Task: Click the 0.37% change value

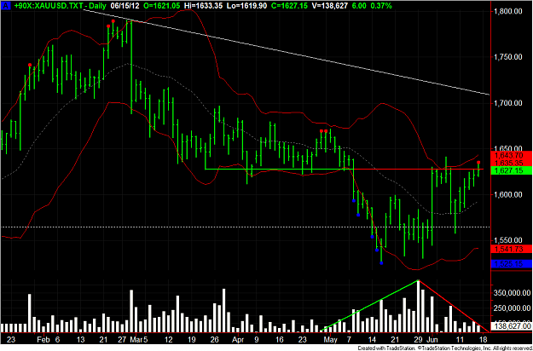Action: (x=380, y=5)
